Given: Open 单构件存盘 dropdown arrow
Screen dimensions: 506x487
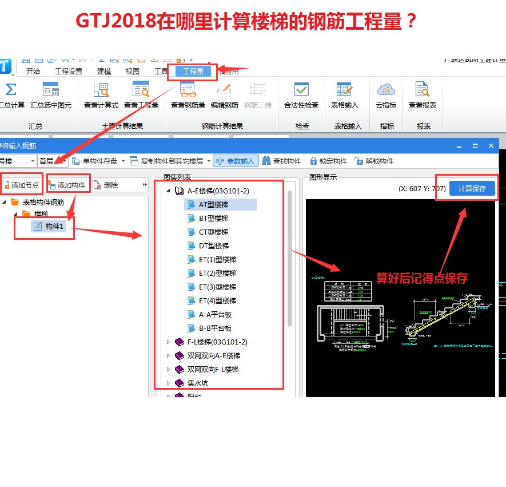Looking at the screenshot, I should [123, 161].
